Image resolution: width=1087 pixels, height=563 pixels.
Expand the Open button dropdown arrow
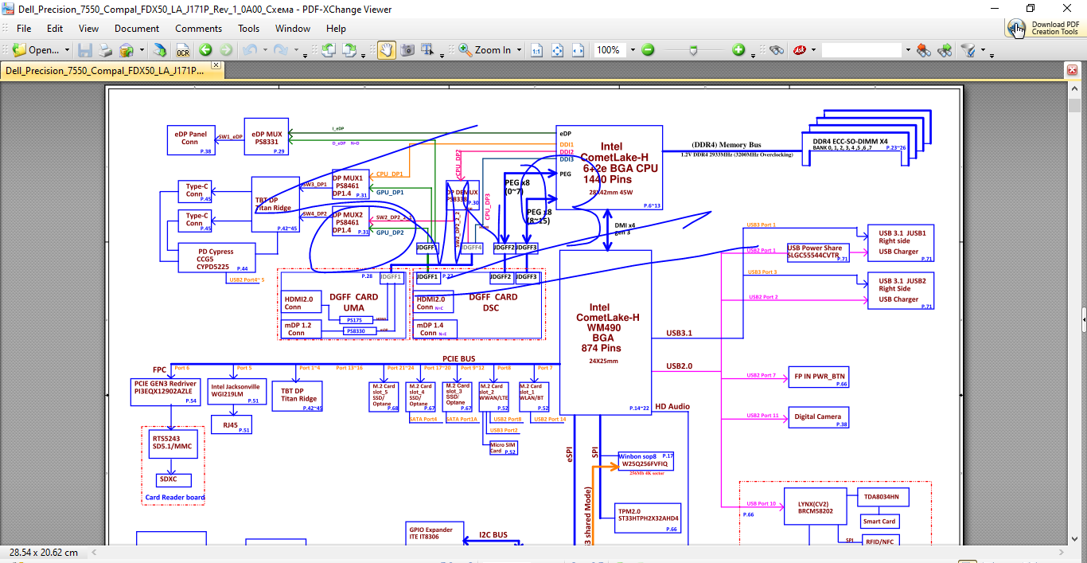pyautogui.click(x=68, y=50)
